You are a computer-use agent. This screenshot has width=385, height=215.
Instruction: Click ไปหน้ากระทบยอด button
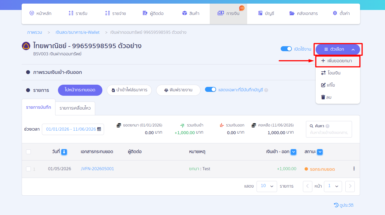pyautogui.click(x=80, y=90)
